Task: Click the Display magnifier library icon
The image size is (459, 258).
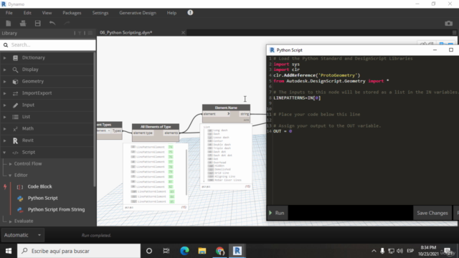Action: 15,70
